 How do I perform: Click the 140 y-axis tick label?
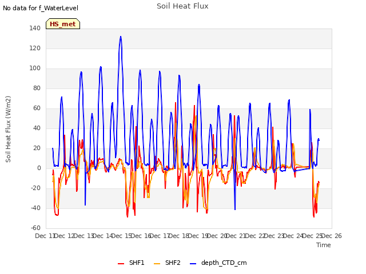coord(35,28)
